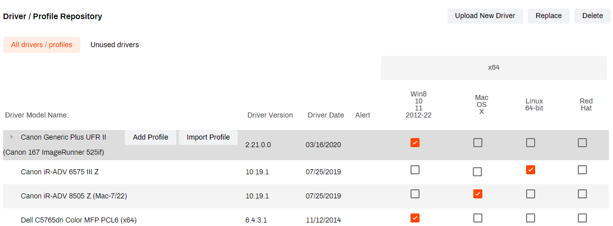The image size is (613, 226).
Task: Click the Delete button
Action: (x=592, y=16)
